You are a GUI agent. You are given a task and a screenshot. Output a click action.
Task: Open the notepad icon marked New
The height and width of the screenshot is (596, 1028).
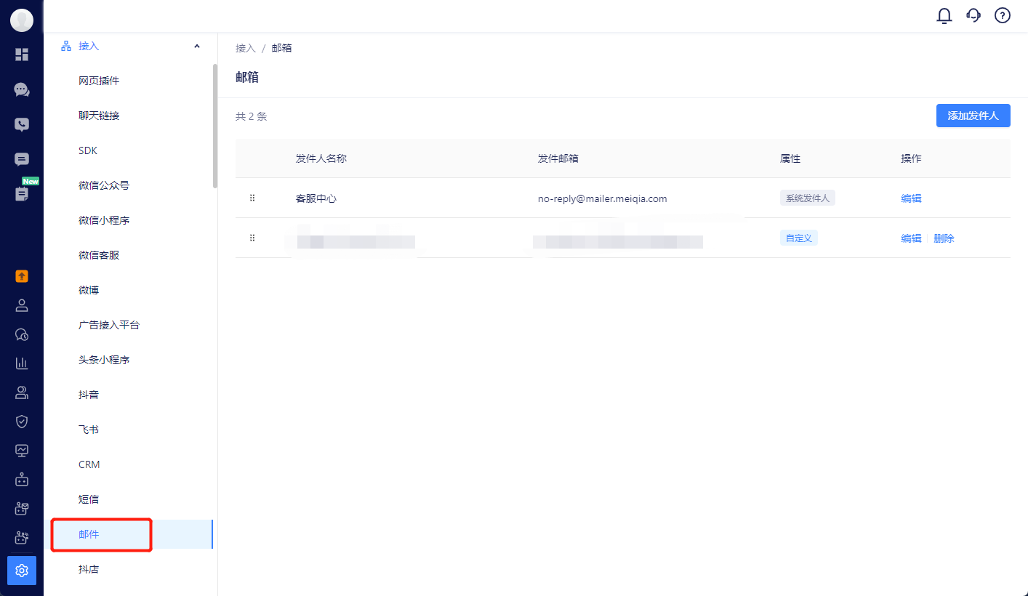tap(22, 193)
